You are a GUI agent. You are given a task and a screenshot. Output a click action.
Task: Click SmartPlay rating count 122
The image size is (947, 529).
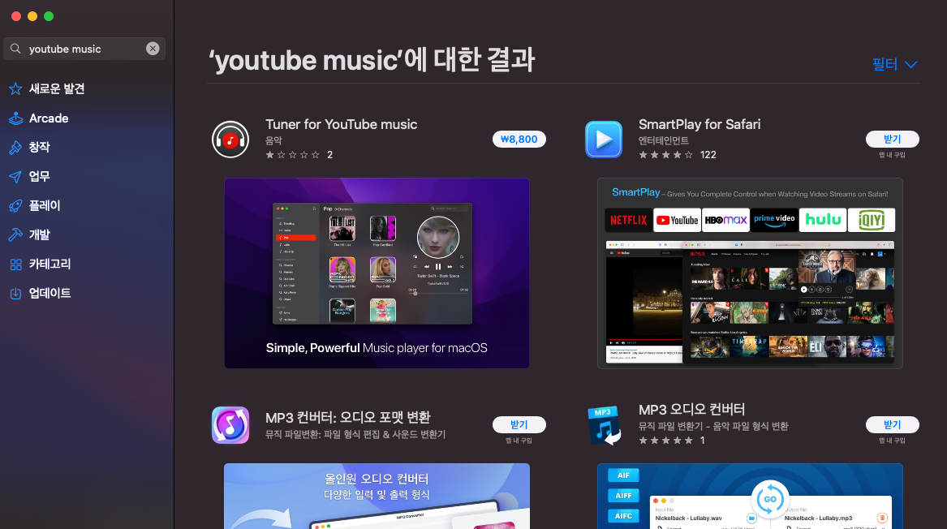[708, 155]
